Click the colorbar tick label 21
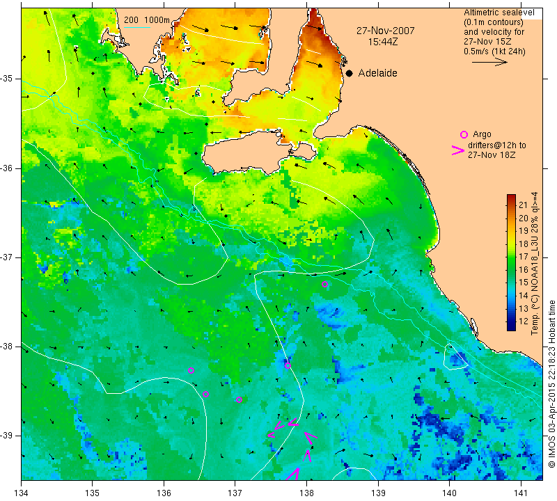Viewport: 557px width, 501px height. tap(524, 205)
